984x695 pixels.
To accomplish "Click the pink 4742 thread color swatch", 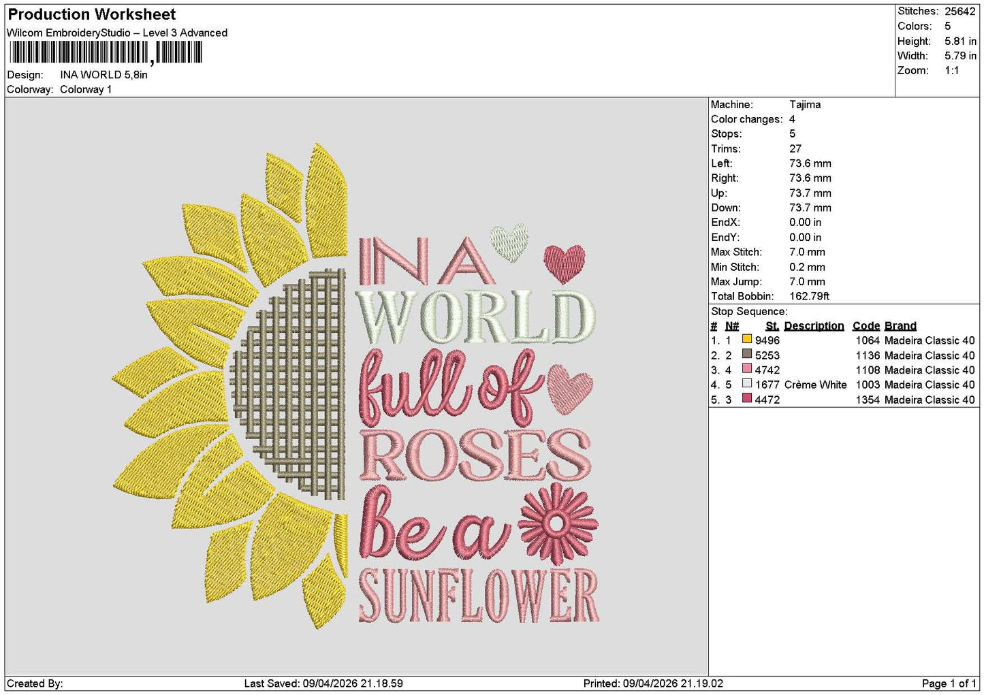I will tap(747, 370).
